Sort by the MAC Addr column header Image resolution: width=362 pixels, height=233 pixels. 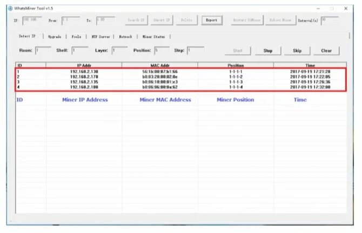[x=160, y=65]
